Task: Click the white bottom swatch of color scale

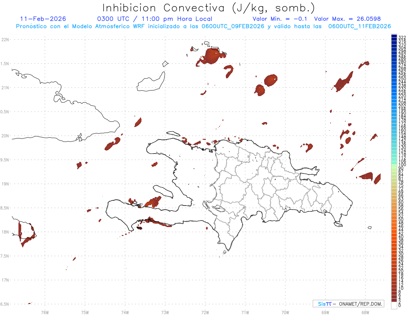Action: [394, 305]
